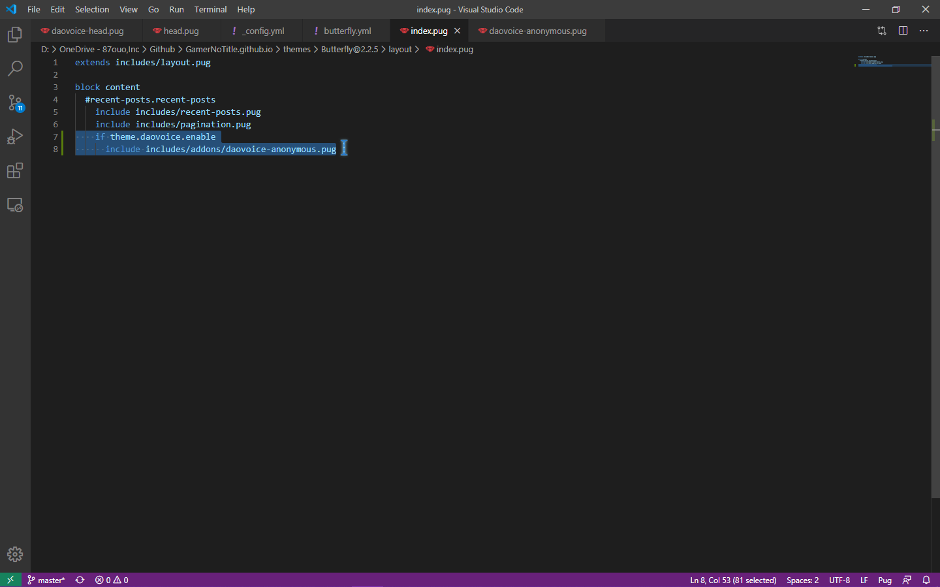The height and width of the screenshot is (587, 940).
Task: Open the Run and Debug view
Action: pos(14,136)
